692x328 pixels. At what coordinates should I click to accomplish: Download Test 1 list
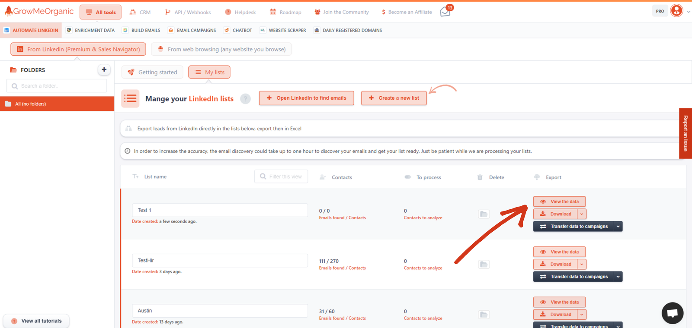[555, 214]
